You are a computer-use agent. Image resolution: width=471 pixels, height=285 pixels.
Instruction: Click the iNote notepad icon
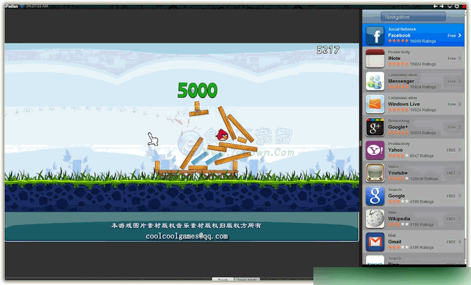coord(375,59)
